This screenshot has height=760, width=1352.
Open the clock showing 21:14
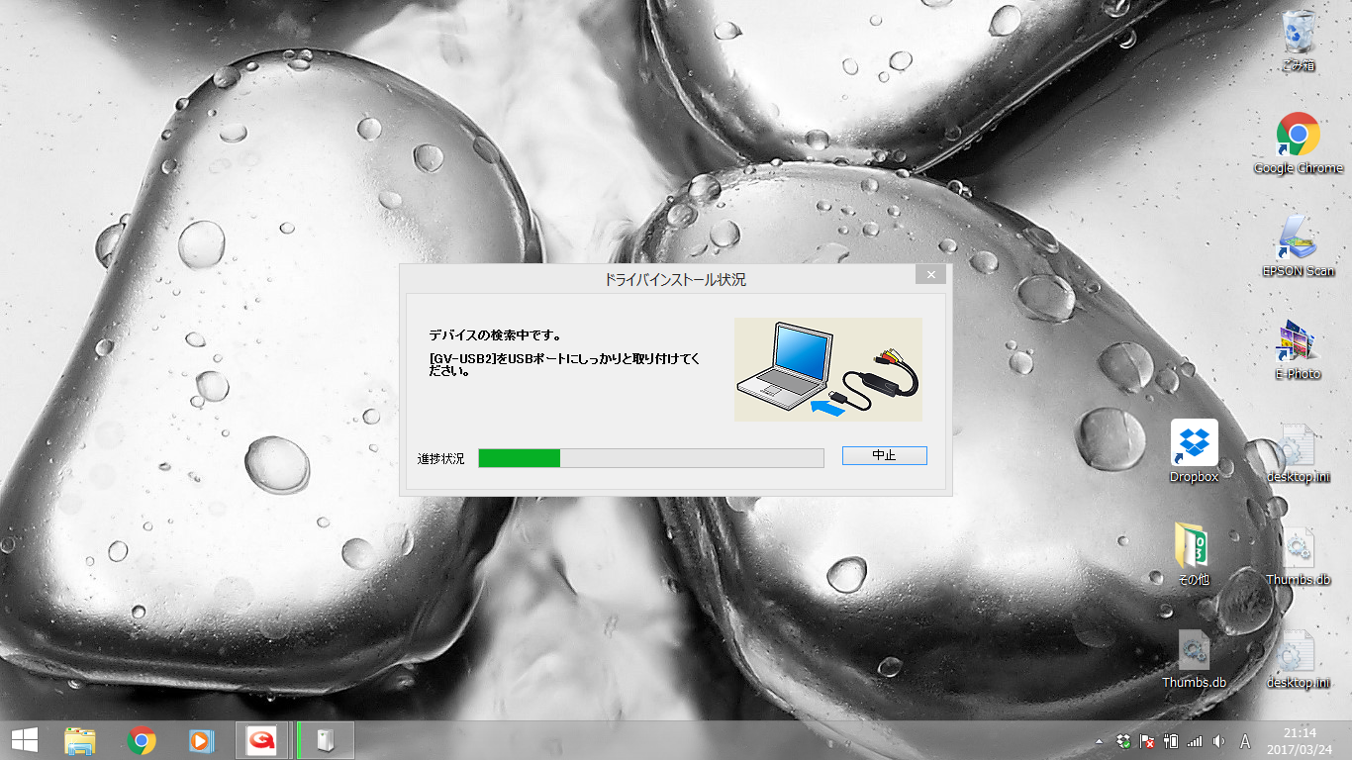point(1301,741)
